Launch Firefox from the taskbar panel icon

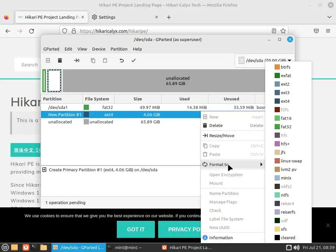click(26, 247)
